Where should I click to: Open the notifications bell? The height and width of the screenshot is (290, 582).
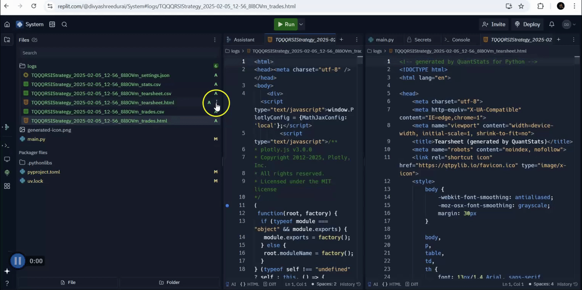pyautogui.click(x=551, y=24)
